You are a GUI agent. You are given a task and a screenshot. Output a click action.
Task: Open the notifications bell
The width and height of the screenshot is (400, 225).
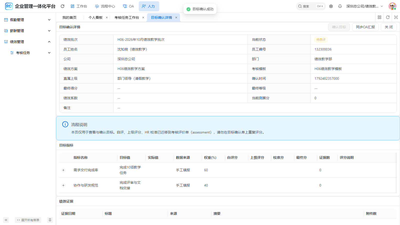tap(340, 6)
